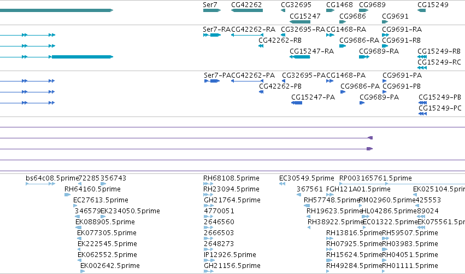Click the 'CG1468-RA' transcript label
465x274 pixels.
tap(346, 30)
